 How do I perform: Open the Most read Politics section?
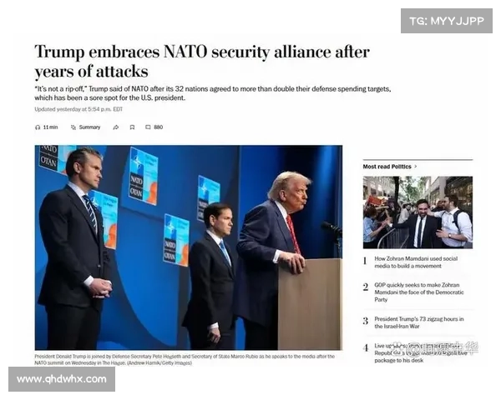pyautogui.click(x=387, y=167)
